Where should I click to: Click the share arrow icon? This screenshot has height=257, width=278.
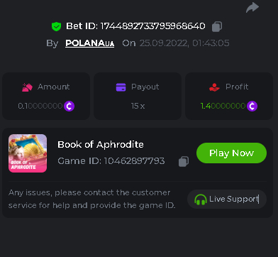pyautogui.click(x=252, y=7)
